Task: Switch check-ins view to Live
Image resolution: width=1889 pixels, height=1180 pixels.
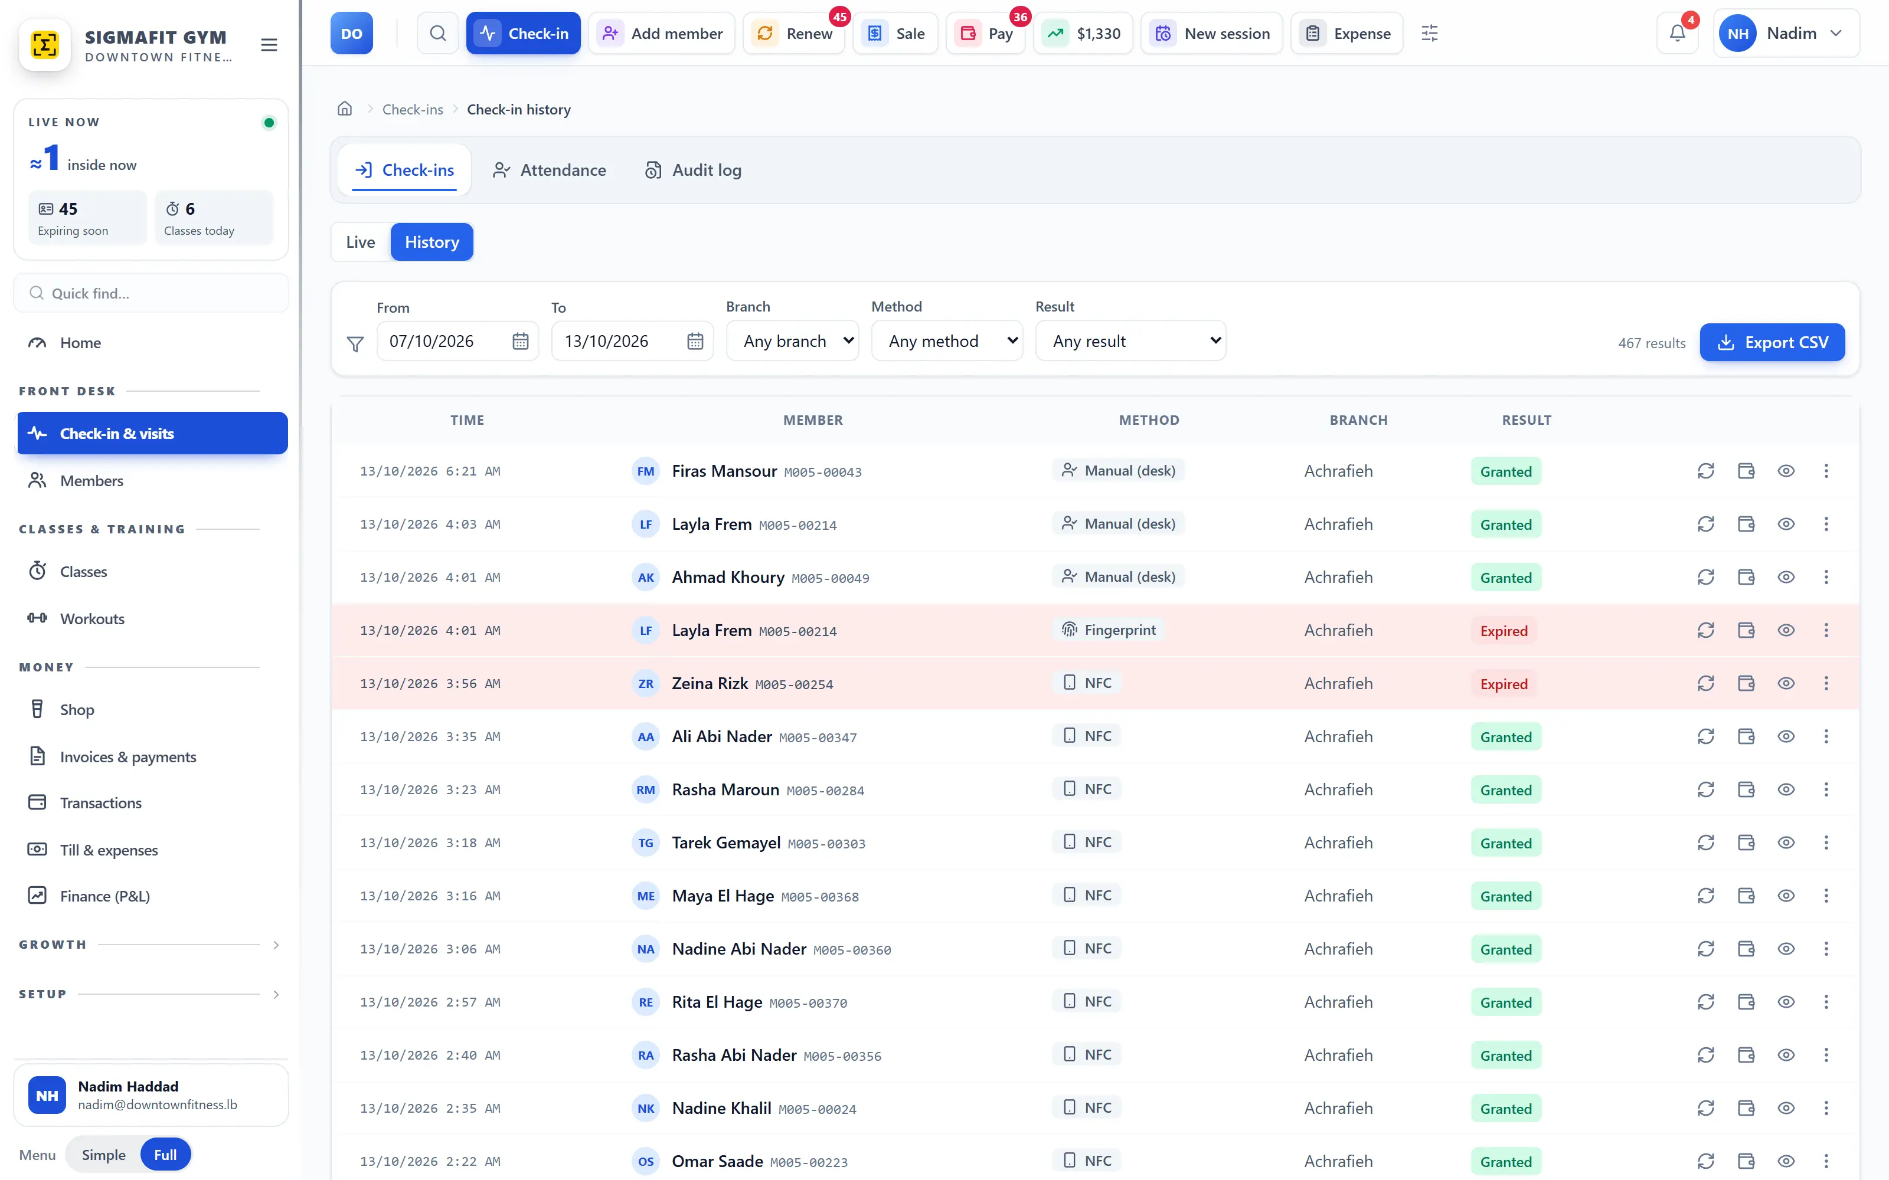Action: tap(361, 242)
